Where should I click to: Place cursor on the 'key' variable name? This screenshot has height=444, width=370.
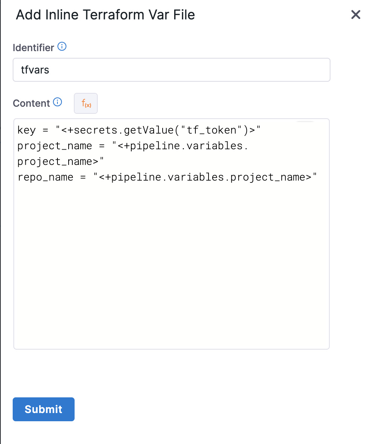coord(26,130)
